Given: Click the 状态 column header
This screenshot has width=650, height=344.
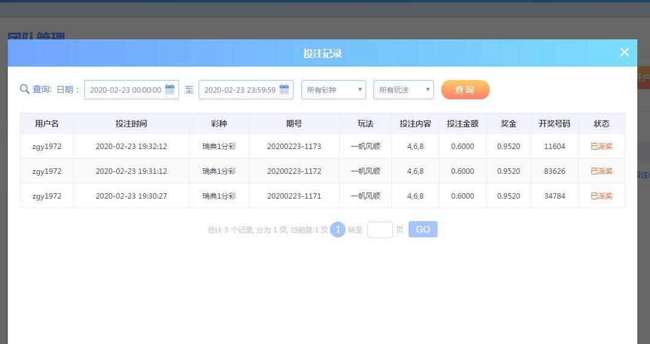Looking at the screenshot, I should 602,124.
